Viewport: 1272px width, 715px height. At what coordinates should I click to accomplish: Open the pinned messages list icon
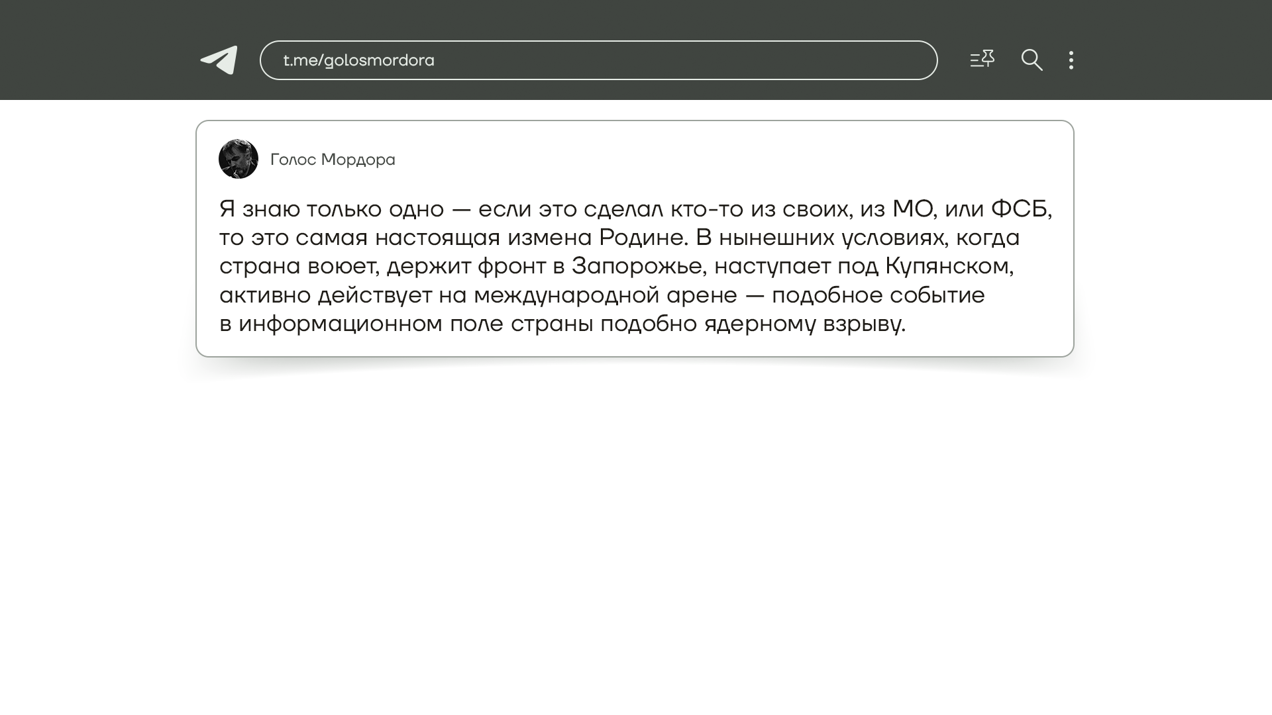pos(982,60)
